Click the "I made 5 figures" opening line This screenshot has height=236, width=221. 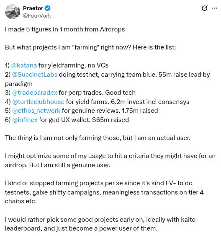65,29
